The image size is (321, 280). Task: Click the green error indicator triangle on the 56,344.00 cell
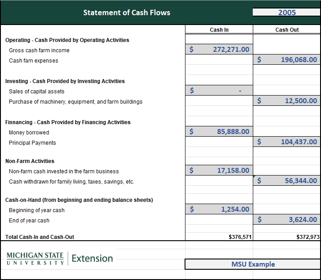coord(255,177)
